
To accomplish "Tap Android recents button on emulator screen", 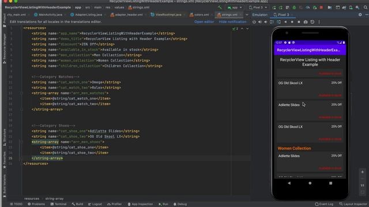I will (x=330, y=183).
